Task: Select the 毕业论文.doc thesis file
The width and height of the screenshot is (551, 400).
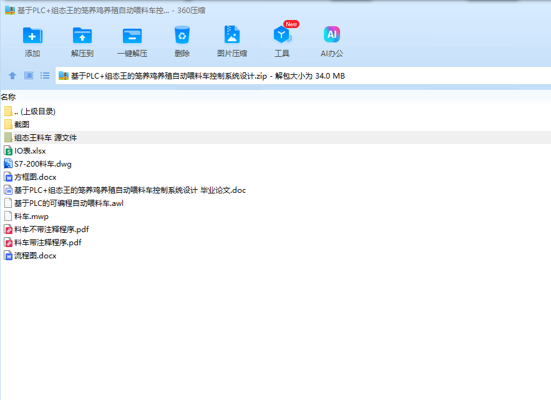Action: (276, 190)
